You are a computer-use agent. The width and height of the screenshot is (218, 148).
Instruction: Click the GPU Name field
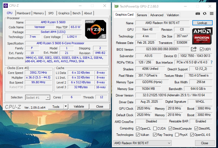(163, 23)
